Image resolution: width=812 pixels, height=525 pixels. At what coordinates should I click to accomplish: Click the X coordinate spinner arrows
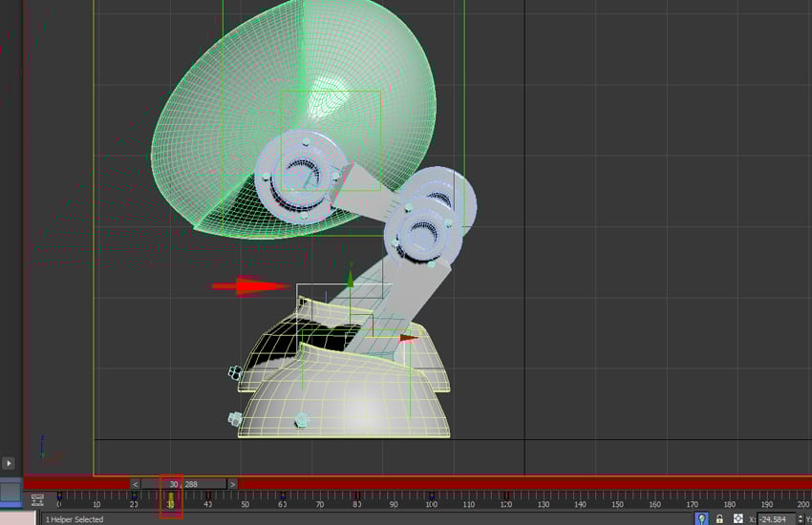pos(801,518)
